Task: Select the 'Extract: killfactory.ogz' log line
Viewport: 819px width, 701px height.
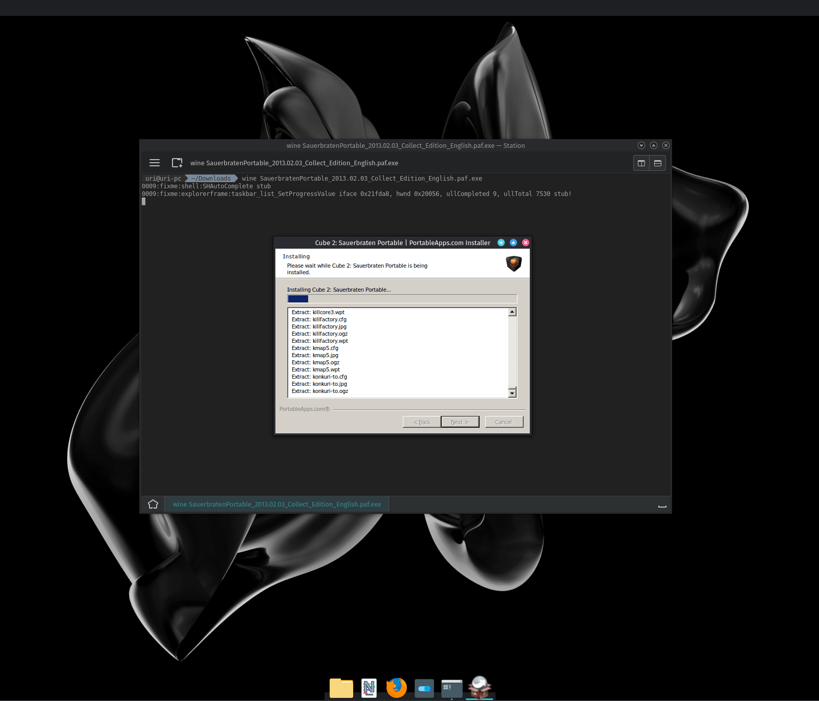Action: tap(319, 334)
